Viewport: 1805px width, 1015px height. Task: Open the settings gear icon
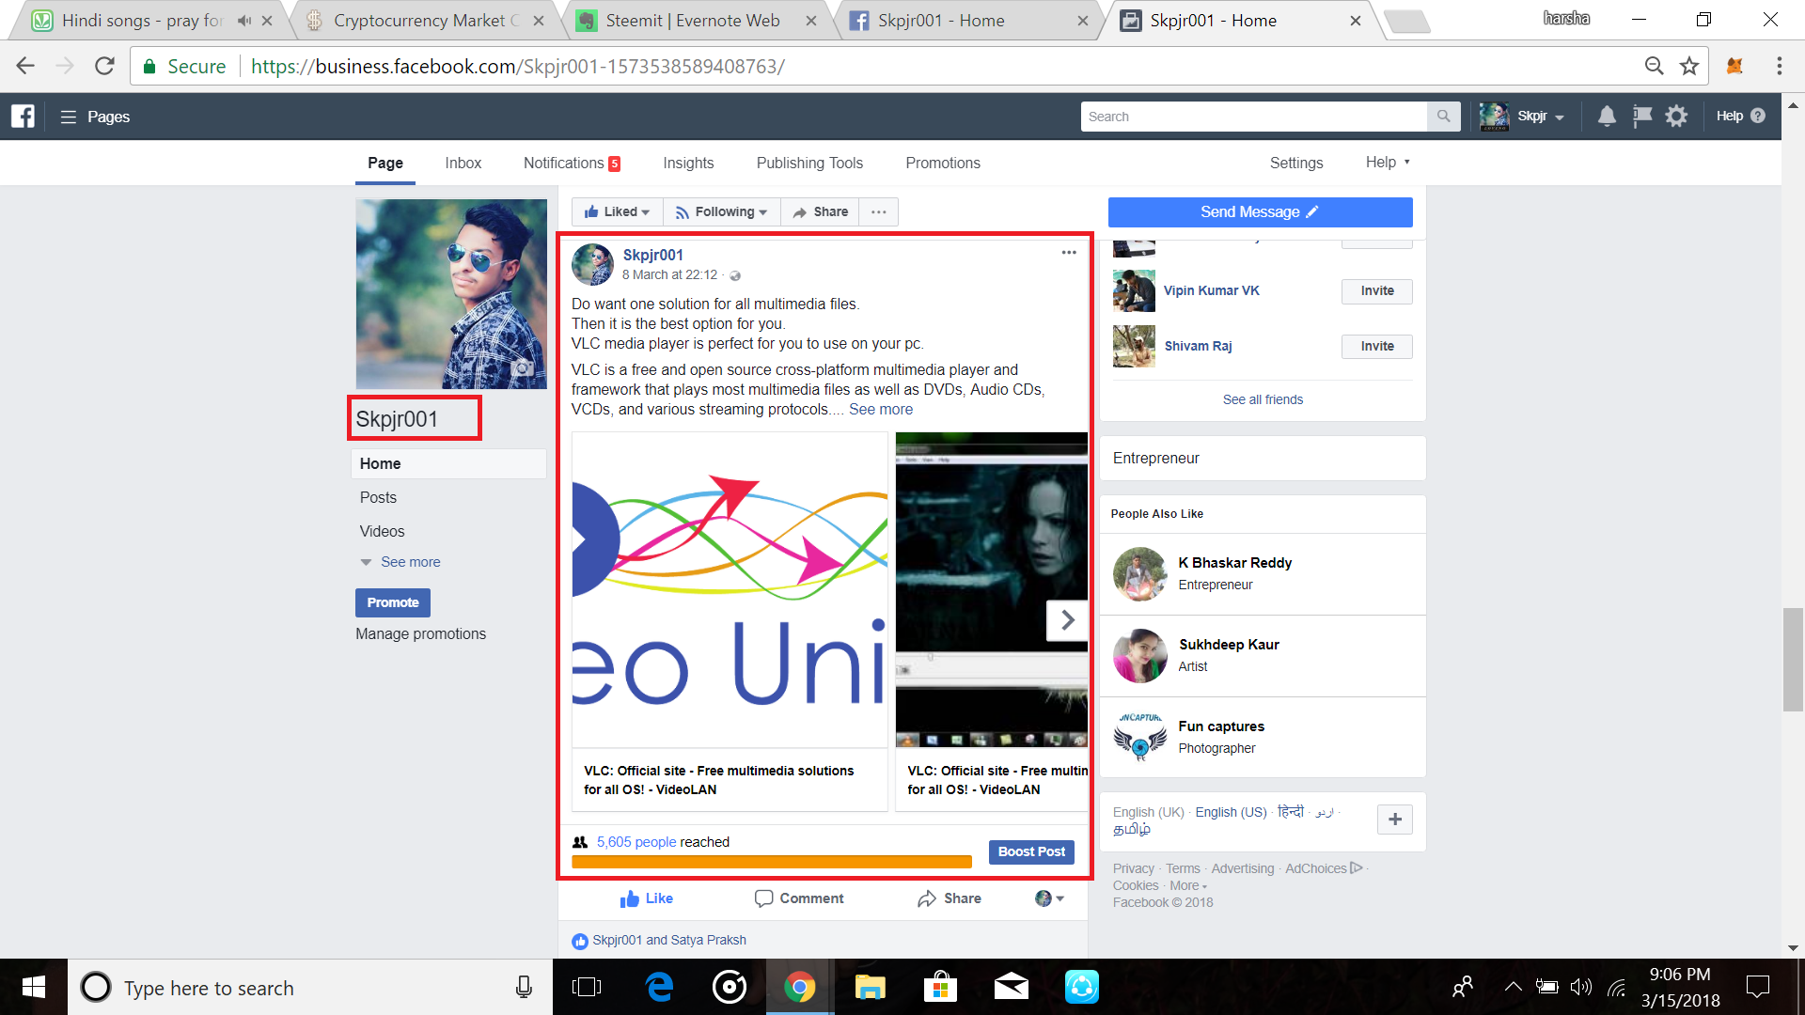click(x=1676, y=117)
